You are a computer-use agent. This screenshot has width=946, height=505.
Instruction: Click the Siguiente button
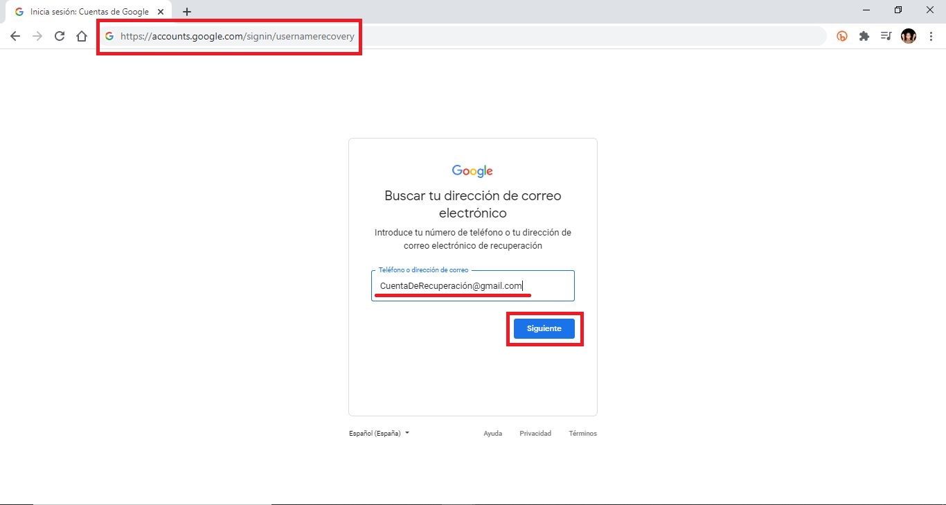tap(544, 328)
